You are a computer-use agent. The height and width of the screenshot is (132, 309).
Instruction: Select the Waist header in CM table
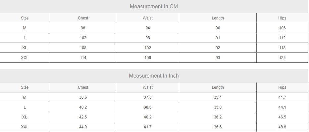click(148, 18)
